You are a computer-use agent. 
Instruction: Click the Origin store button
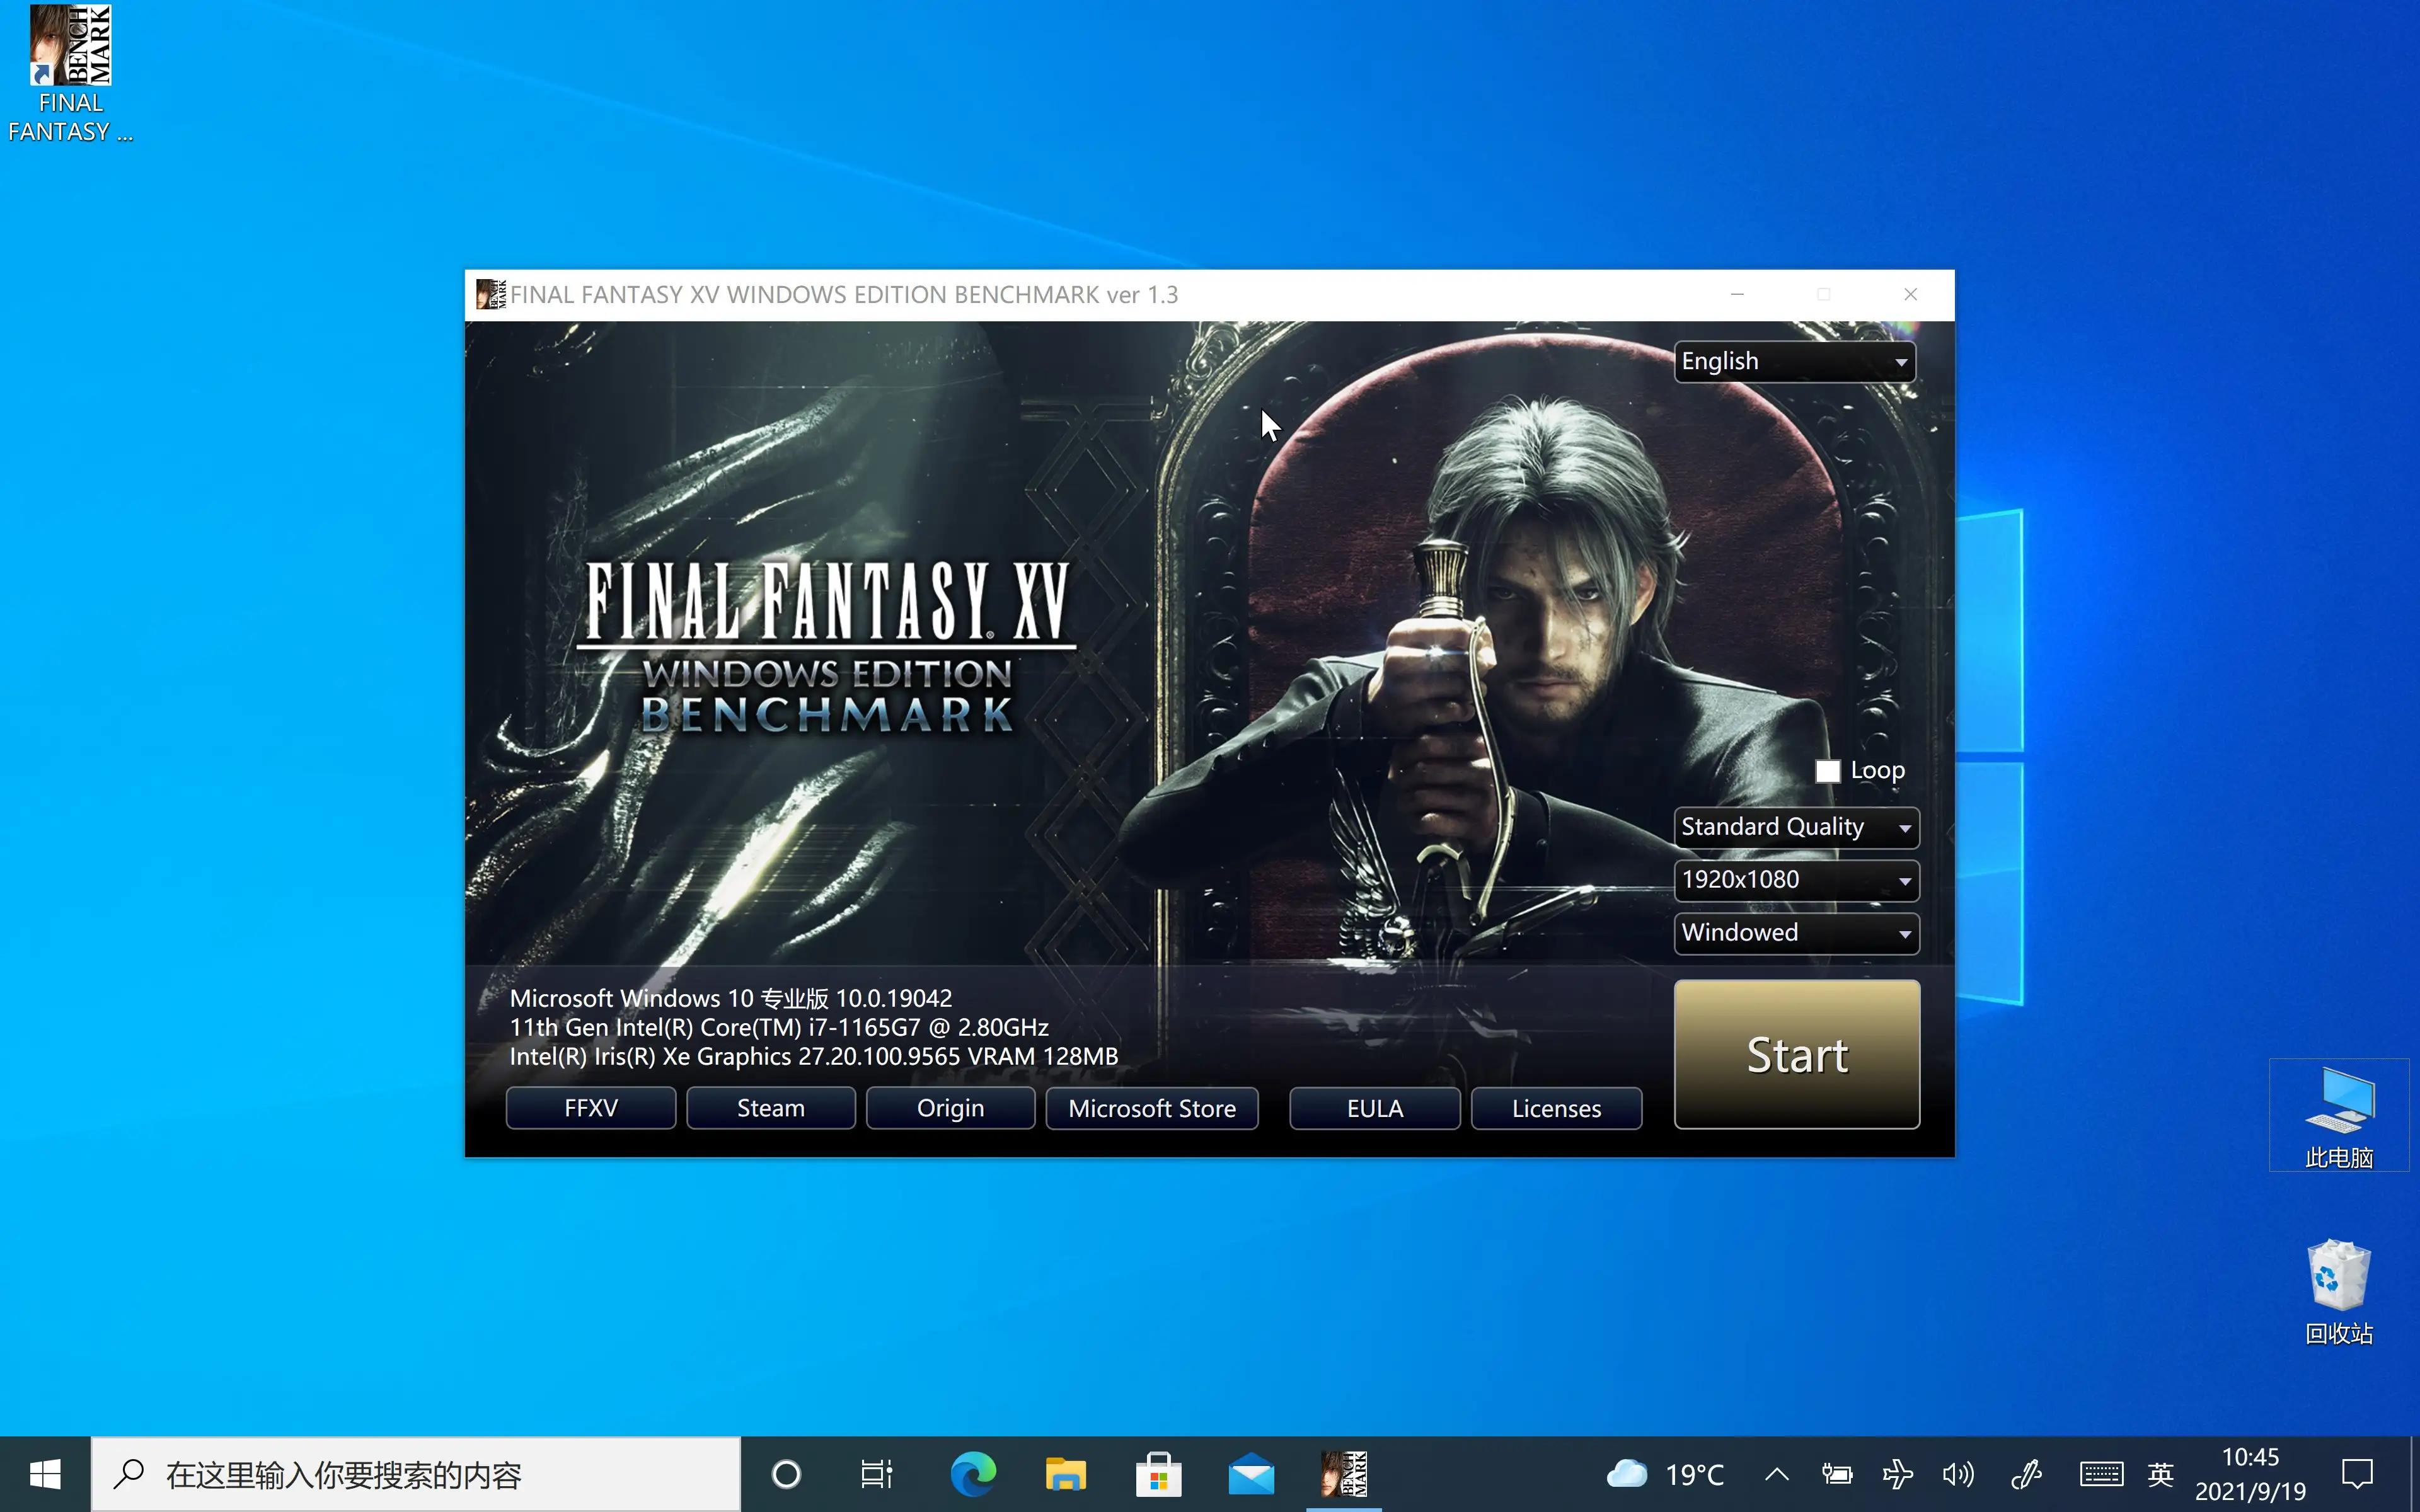(950, 1108)
